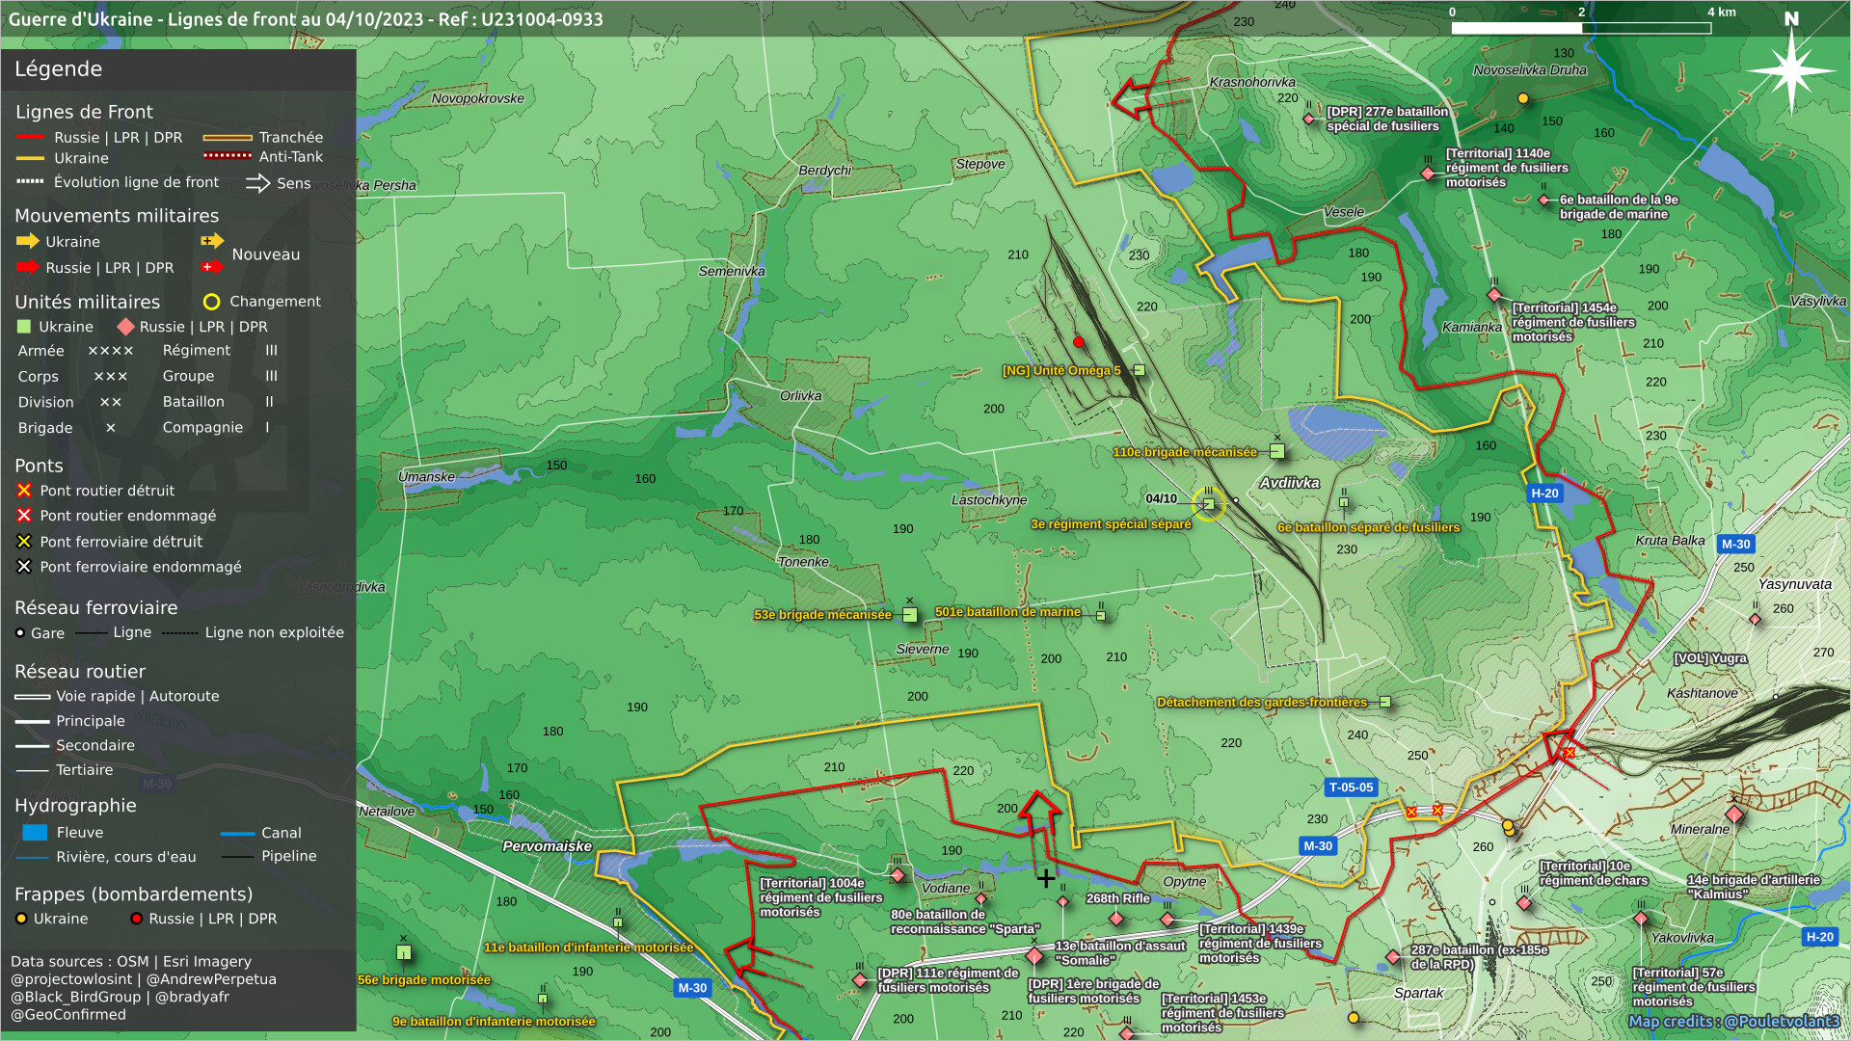The height and width of the screenshot is (1041, 1851).
Task: Click the red pink diamond by 1454e régiment
Action: (1494, 295)
